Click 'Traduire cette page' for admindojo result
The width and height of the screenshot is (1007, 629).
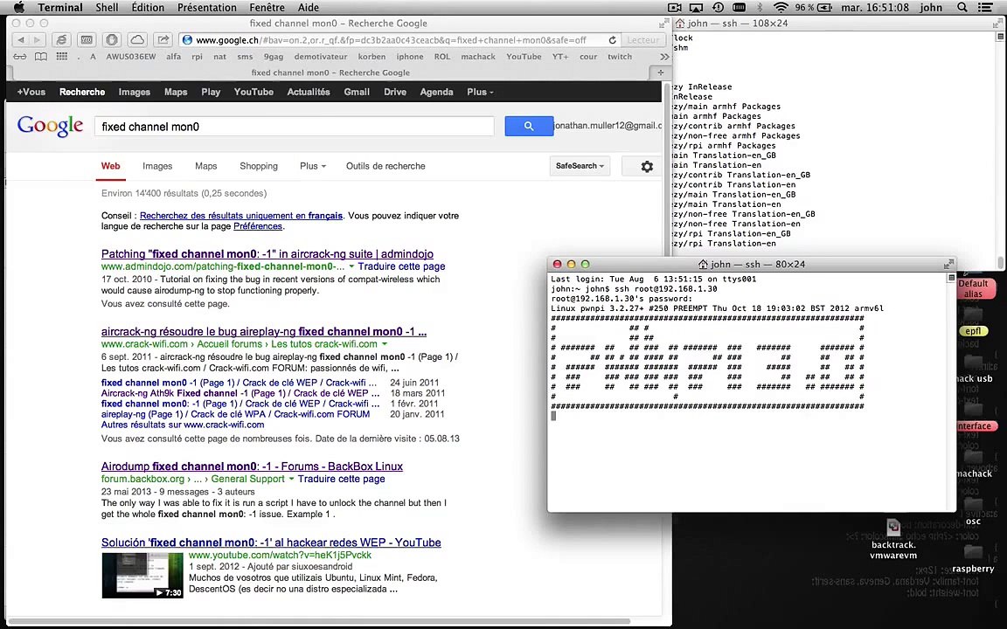coord(401,266)
